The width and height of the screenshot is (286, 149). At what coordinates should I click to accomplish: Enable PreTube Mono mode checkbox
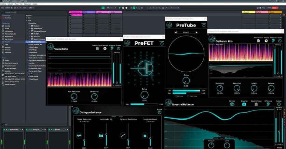(188, 96)
